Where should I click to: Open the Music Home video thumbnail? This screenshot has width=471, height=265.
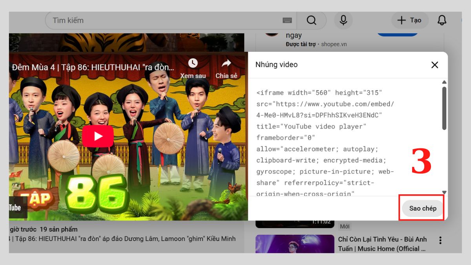295,243
